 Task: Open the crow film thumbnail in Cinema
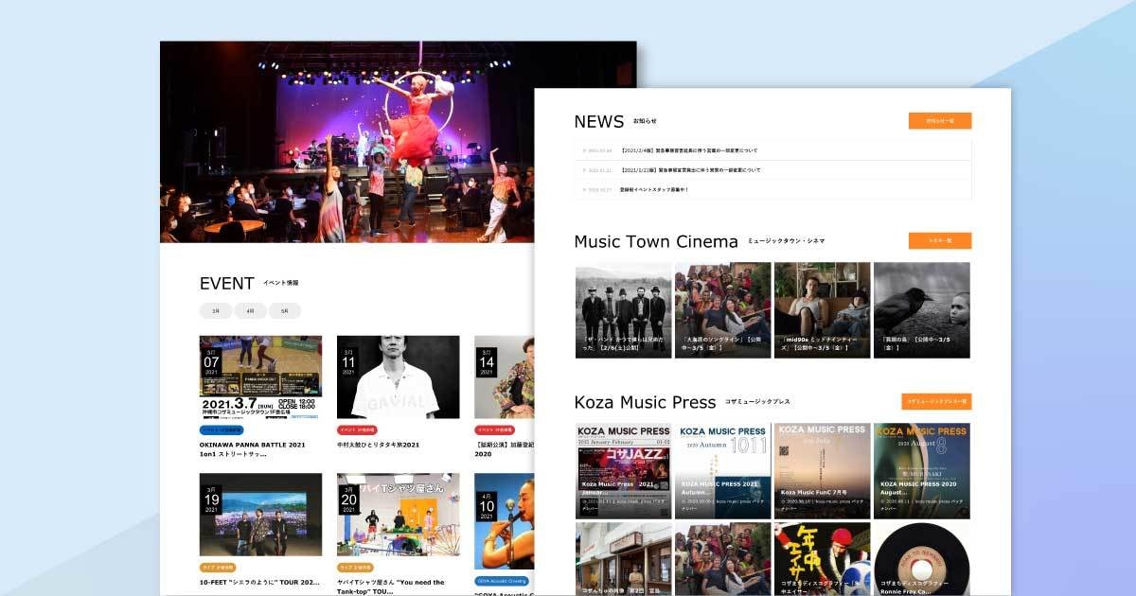[922, 310]
